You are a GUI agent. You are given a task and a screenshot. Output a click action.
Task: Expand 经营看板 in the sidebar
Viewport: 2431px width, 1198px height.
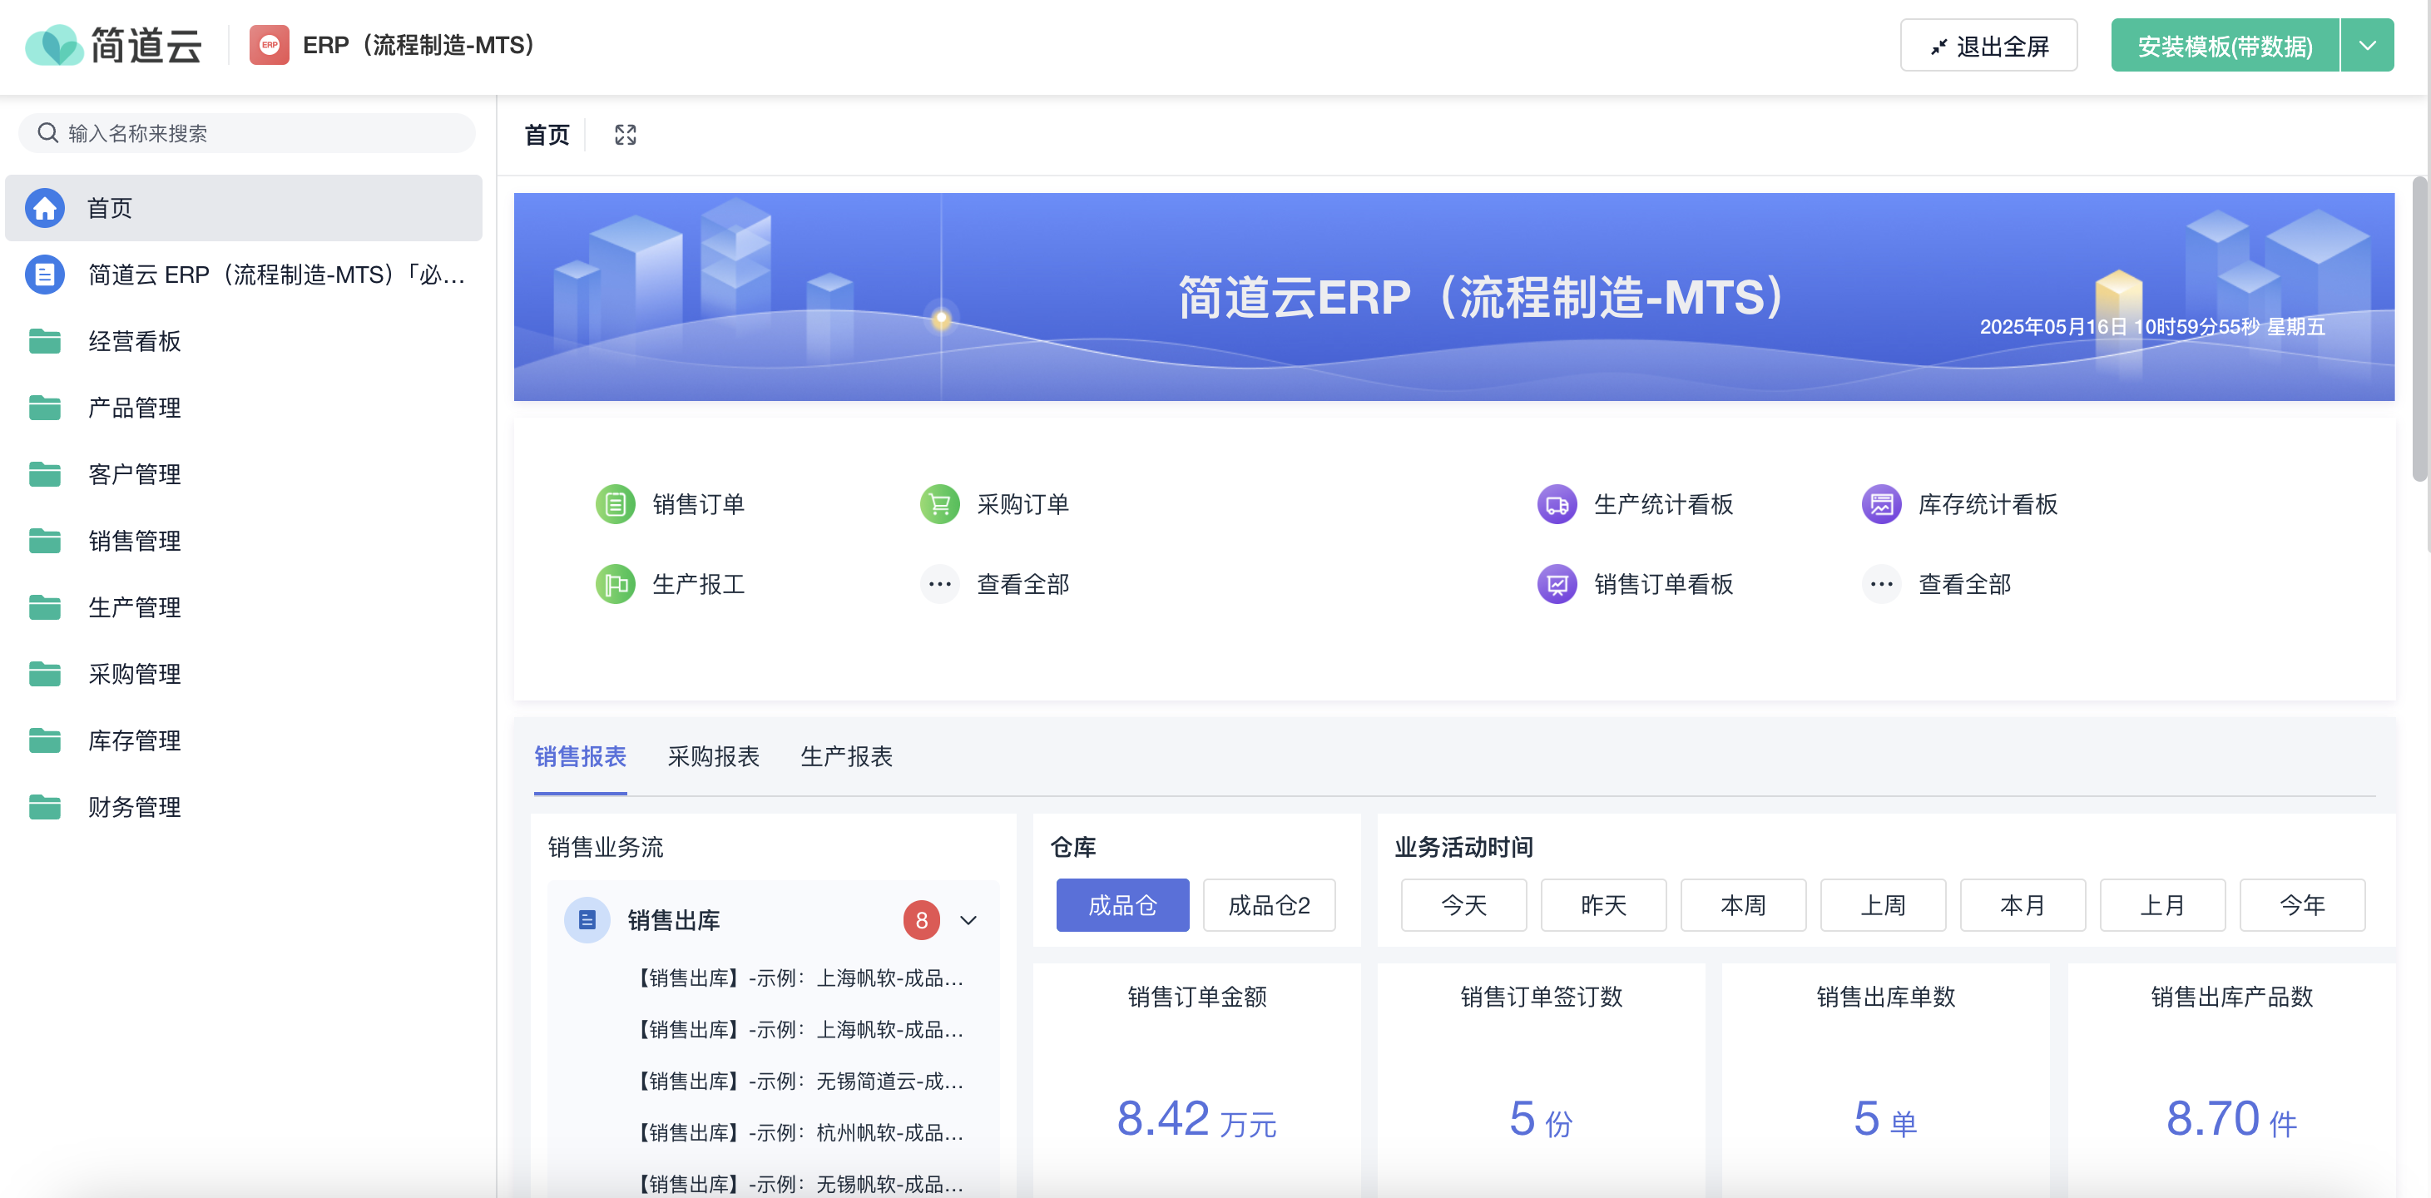244,341
